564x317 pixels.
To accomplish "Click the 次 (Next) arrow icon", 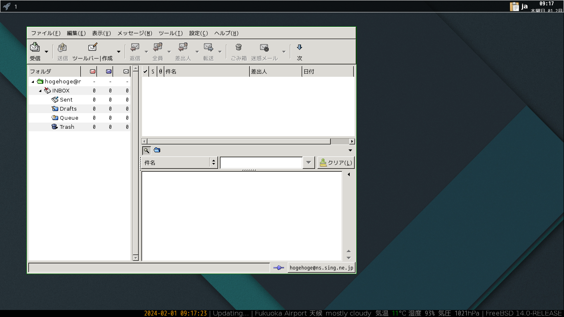I will [300, 47].
